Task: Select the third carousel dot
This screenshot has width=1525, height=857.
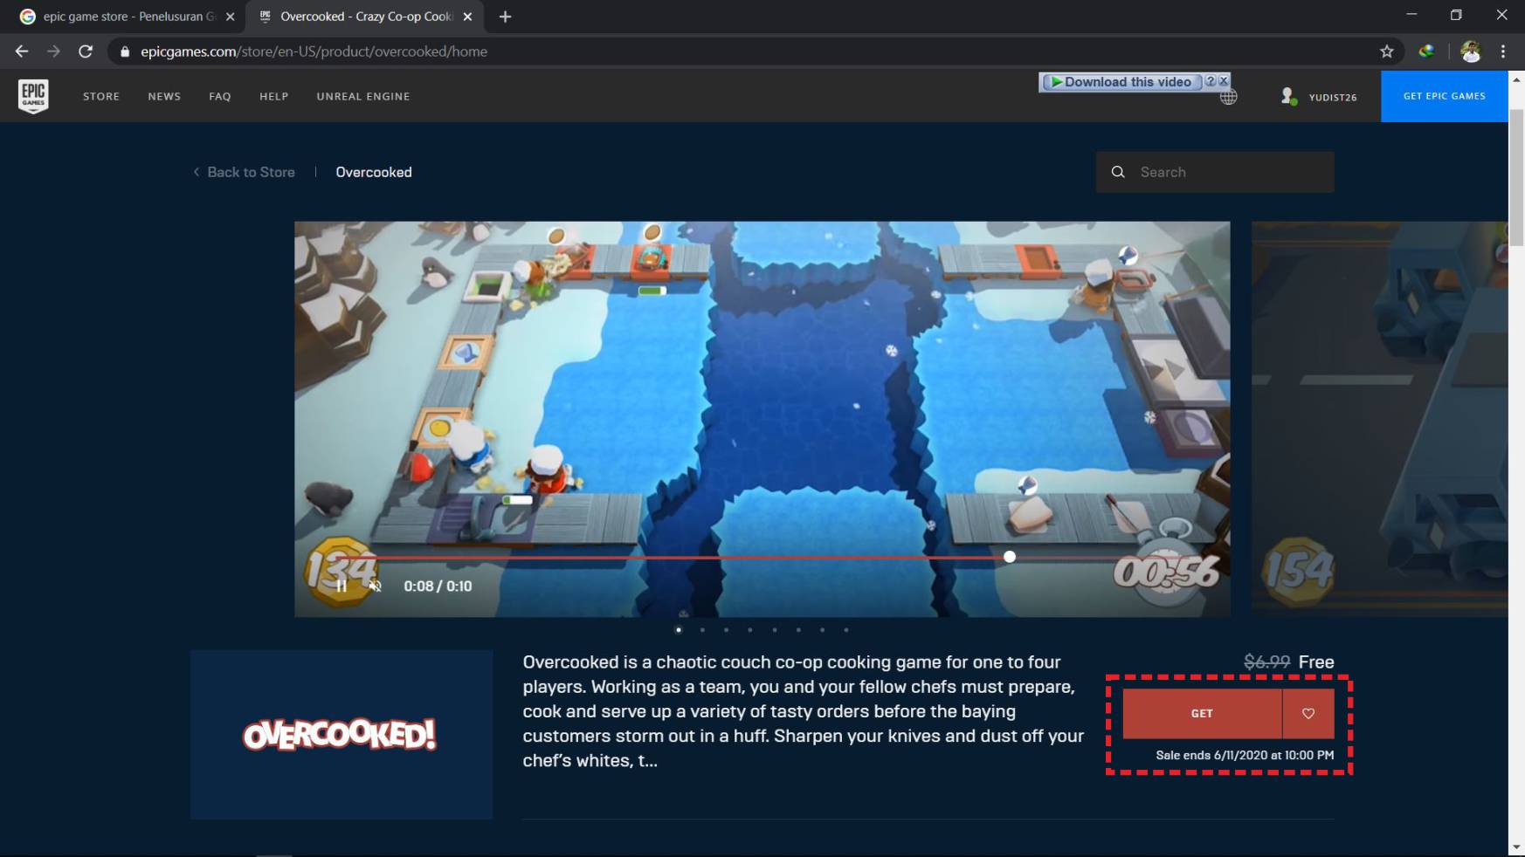Action: pos(727,629)
